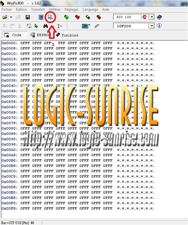Click the vertical arrow fill icon
Image resolution: width=188 pixels, height=225 pixels.
coord(60,26)
